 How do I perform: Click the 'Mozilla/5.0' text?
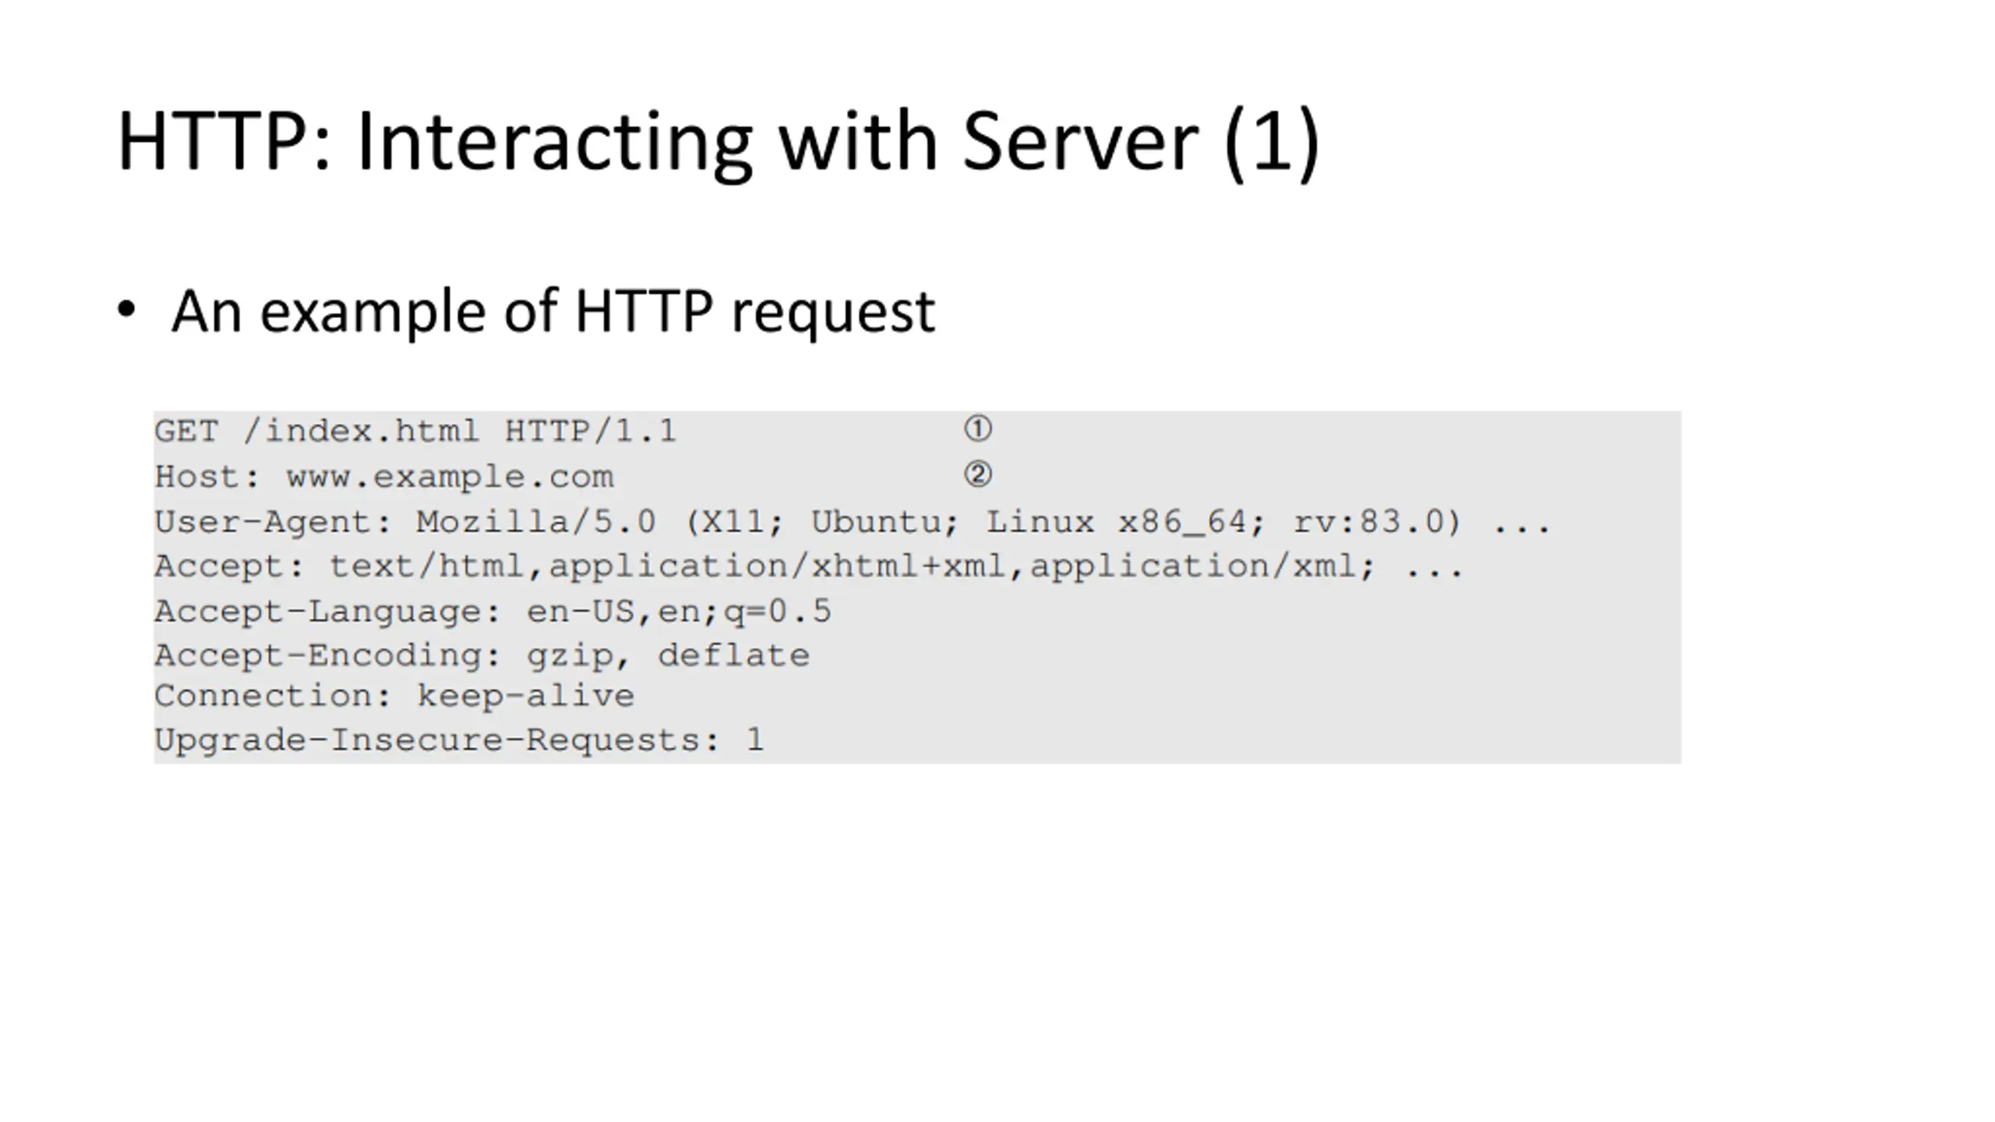coord(536,521)
